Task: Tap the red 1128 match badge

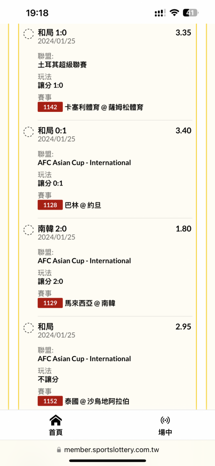Action: pyautogui.click(x=50, y=205)
